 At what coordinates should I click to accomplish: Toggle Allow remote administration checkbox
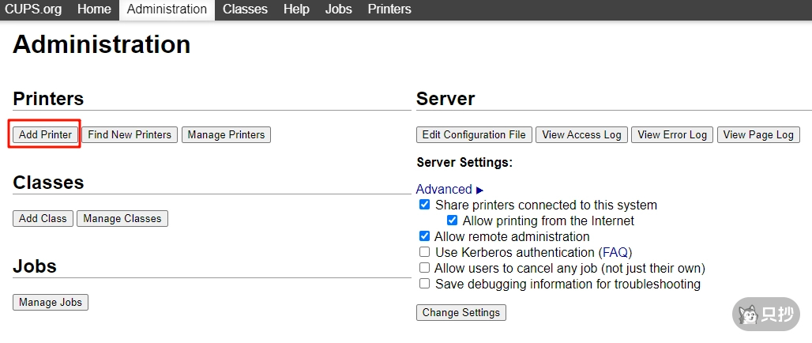(425, 237)
